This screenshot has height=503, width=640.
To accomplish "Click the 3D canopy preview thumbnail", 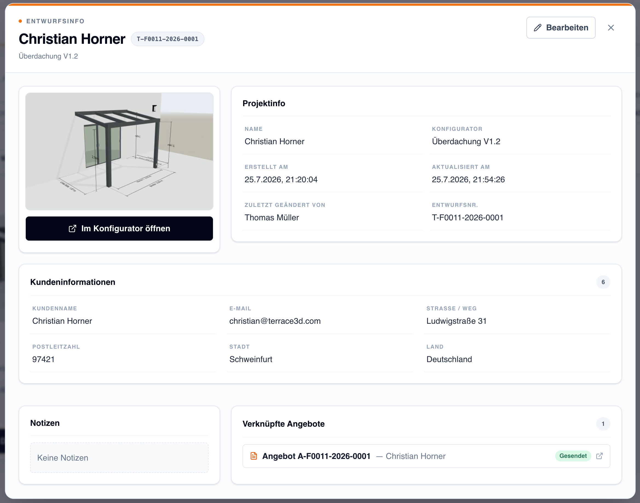I will click(119, 151).
